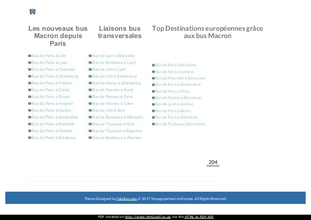311x220 pixels.
Task: Click the bus icon beside Paris à Berlin
Action: click(154, 111)
